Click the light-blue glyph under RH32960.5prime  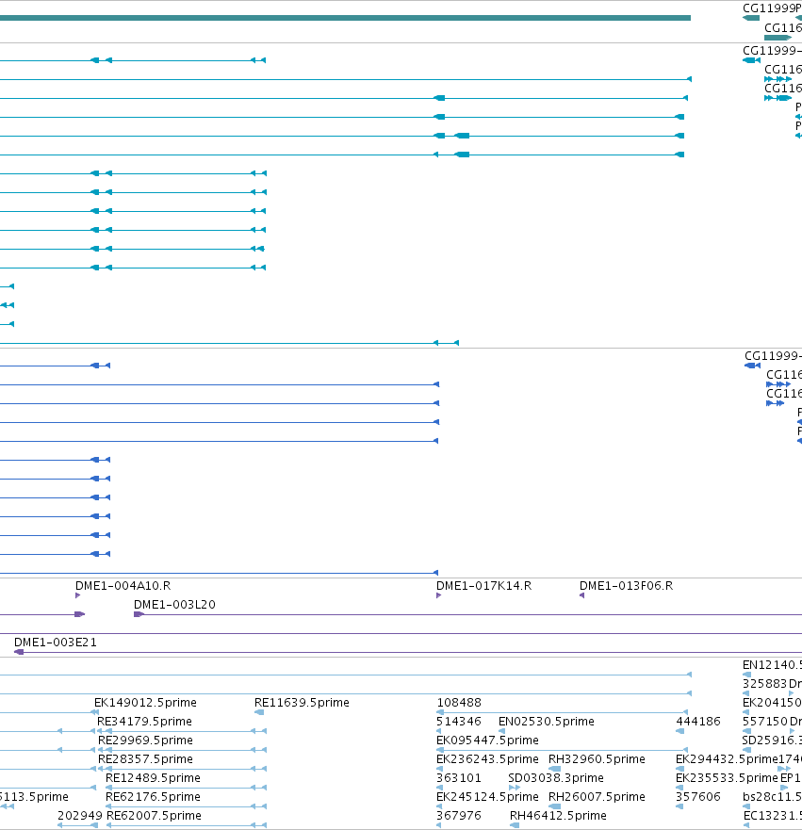click(x=555, y=769)
